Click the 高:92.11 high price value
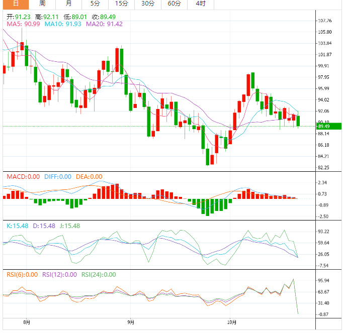The image size is (343, 333). pyautogui.click(x=47, y=17)
